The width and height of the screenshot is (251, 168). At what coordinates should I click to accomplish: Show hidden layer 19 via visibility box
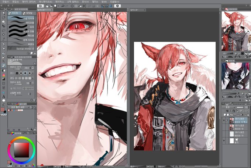tap(224, 134)
